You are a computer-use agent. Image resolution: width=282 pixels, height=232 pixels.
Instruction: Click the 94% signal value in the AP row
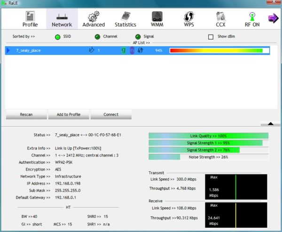click(159, 51)
